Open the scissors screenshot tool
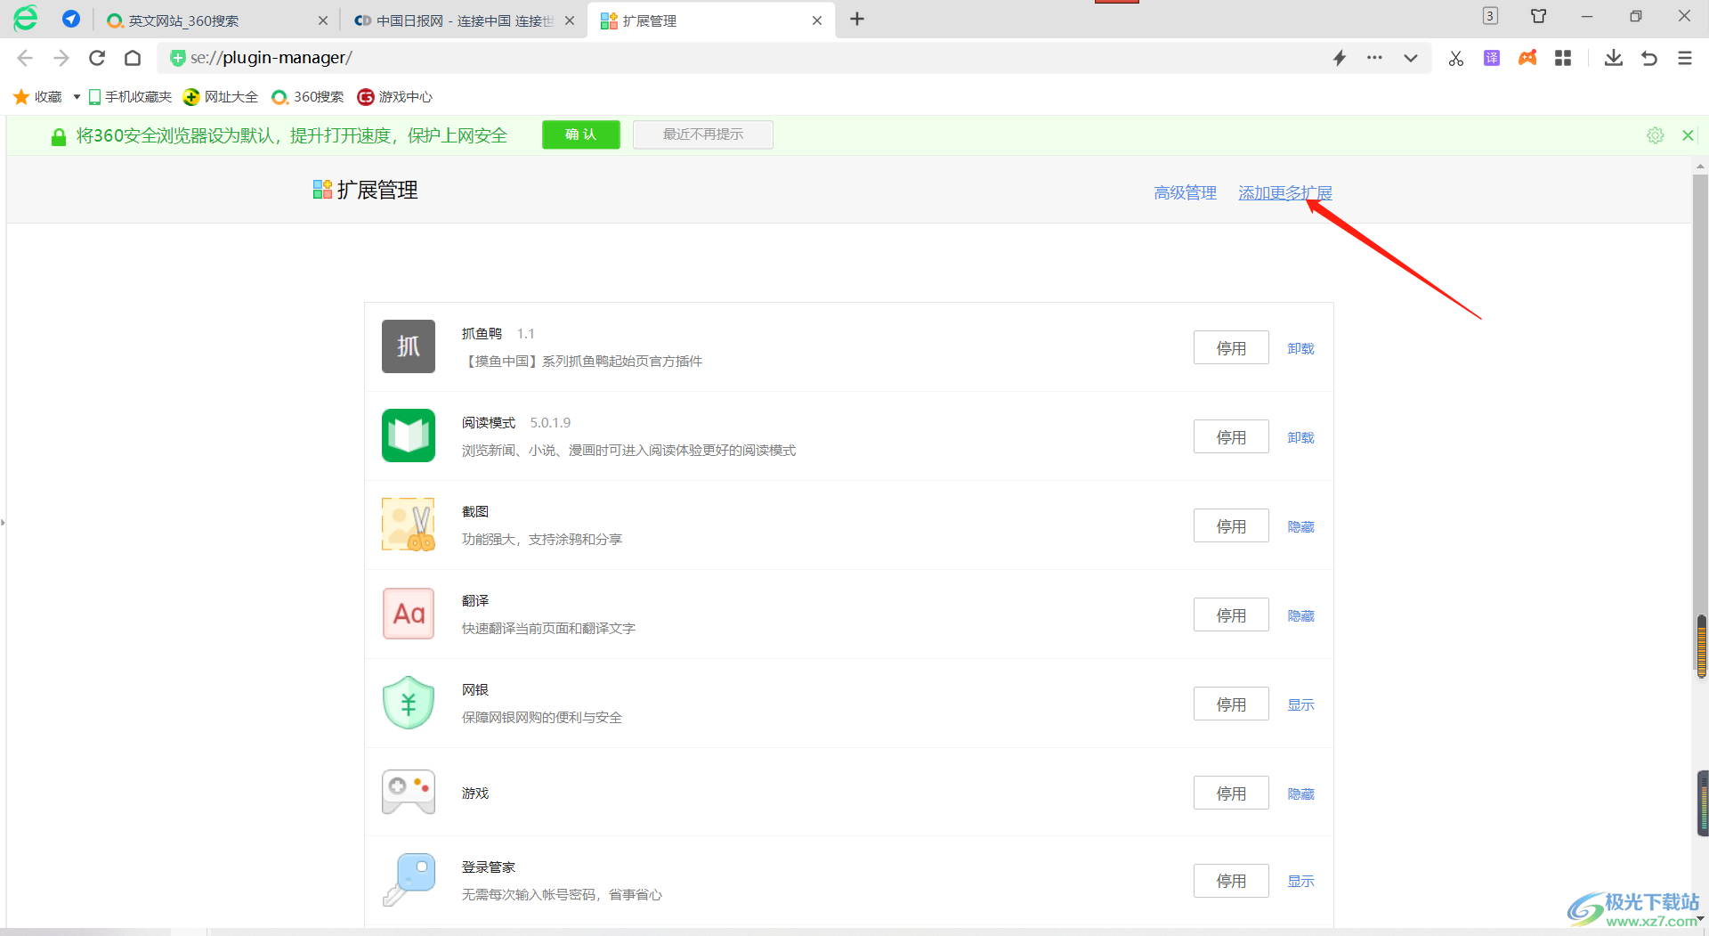1709x936 pixels. pos(1456,58)
